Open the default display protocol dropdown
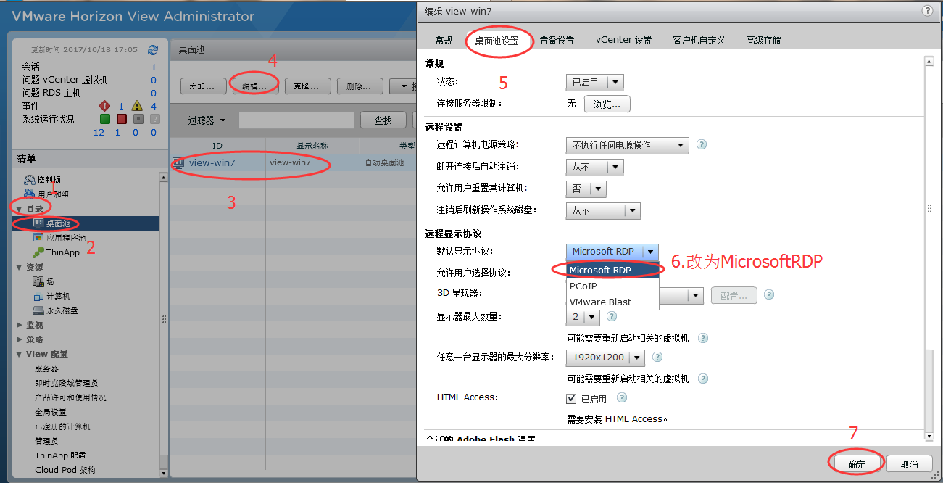The width and height of the screenshot is (943, 483). click(612, 252)
